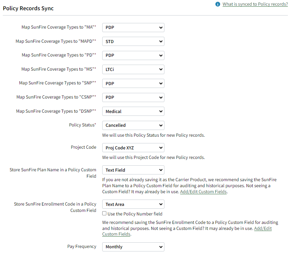Open the "MA" coverage type dropdown

point(133,28)
